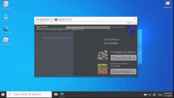Viewport: 174px width, 98px height.
Task: Close the Darkshcyat browser tab
Action: click(x=71, y=20)
